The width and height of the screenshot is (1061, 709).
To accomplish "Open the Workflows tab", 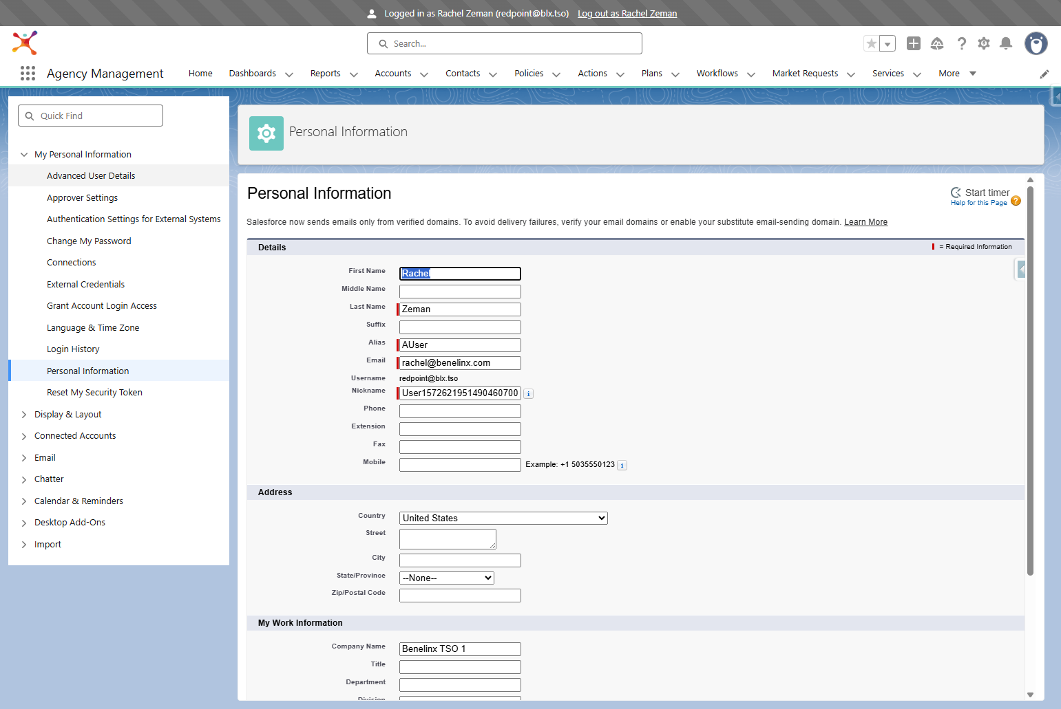I will tap(717, 74).
